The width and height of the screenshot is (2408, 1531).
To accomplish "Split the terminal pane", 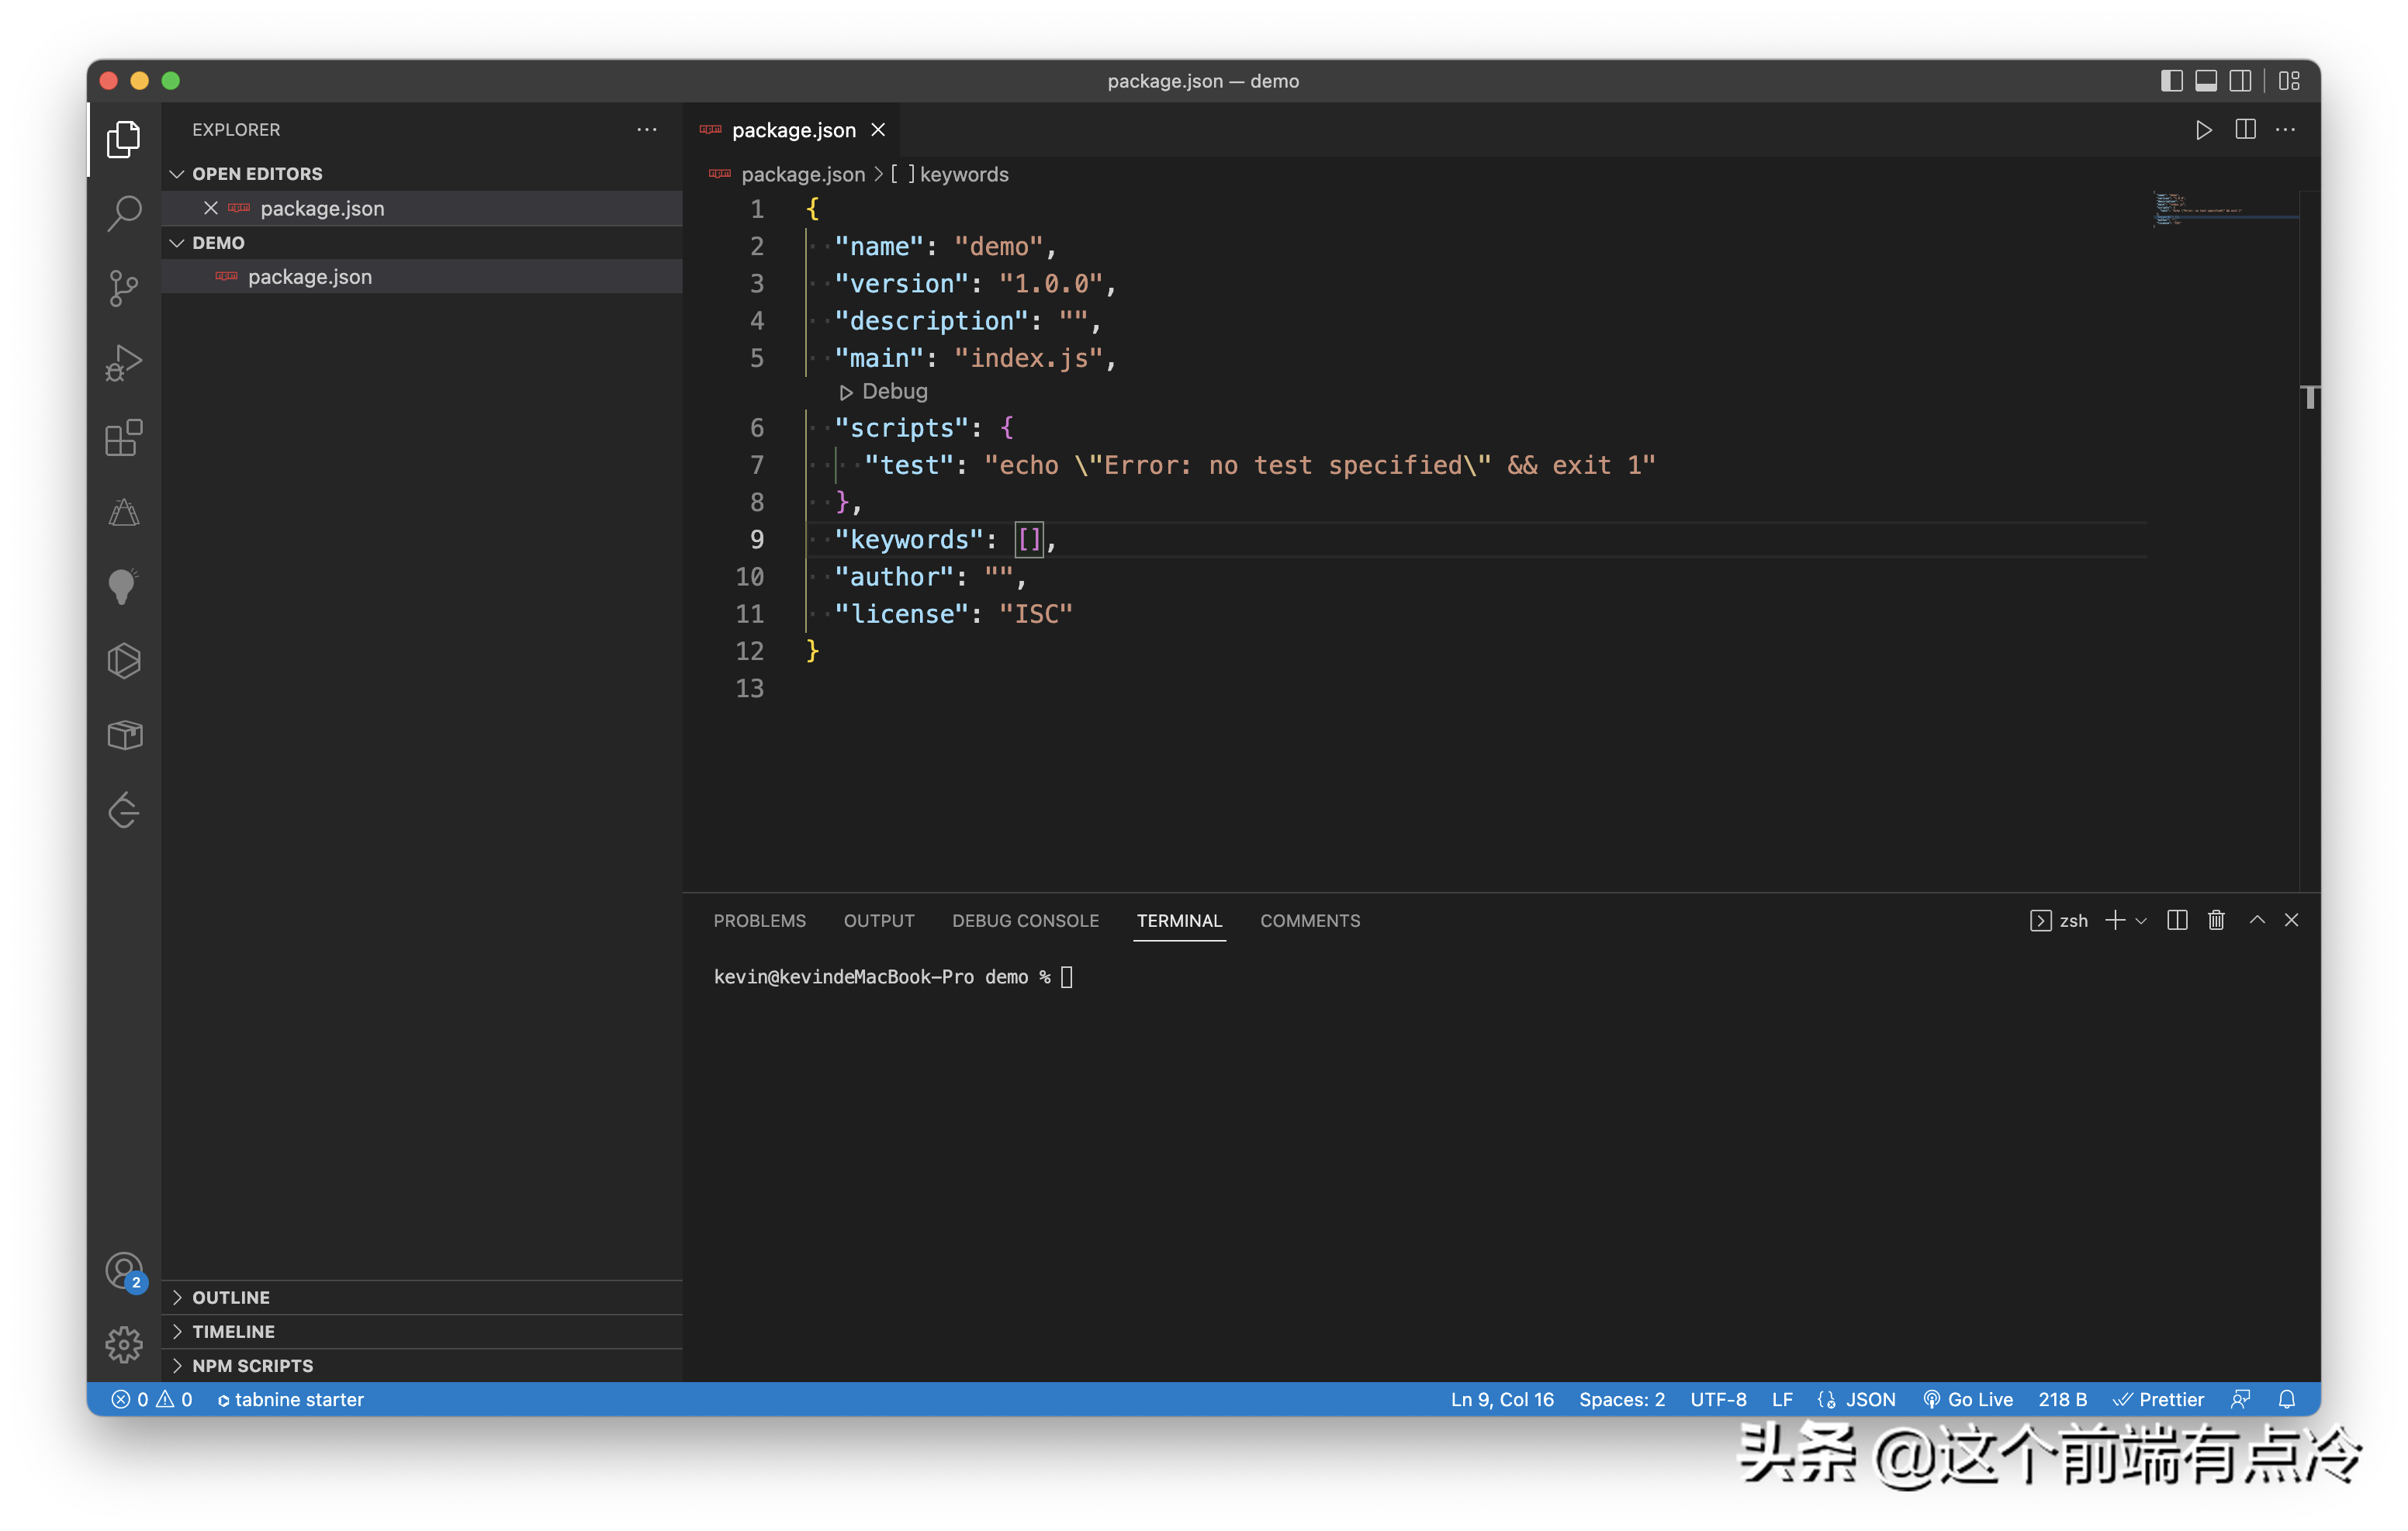I will (2177, 920).
